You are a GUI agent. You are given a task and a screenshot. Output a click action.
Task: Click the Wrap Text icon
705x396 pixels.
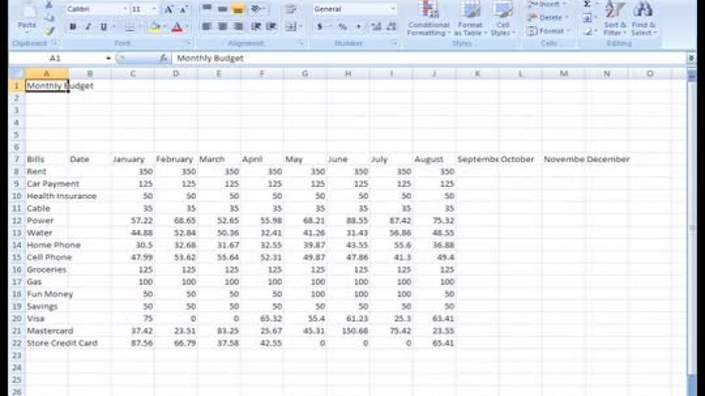coord(291,9)
